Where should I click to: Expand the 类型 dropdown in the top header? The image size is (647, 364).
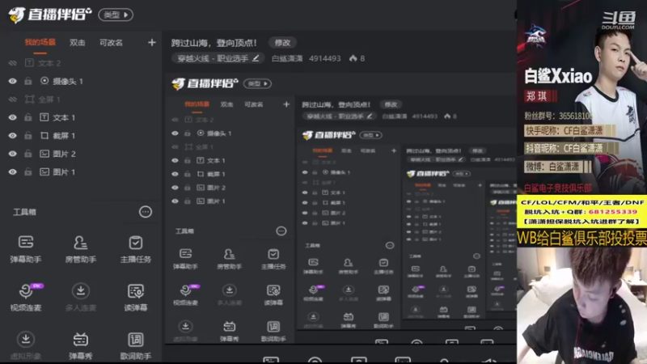(x=116, y=15)
